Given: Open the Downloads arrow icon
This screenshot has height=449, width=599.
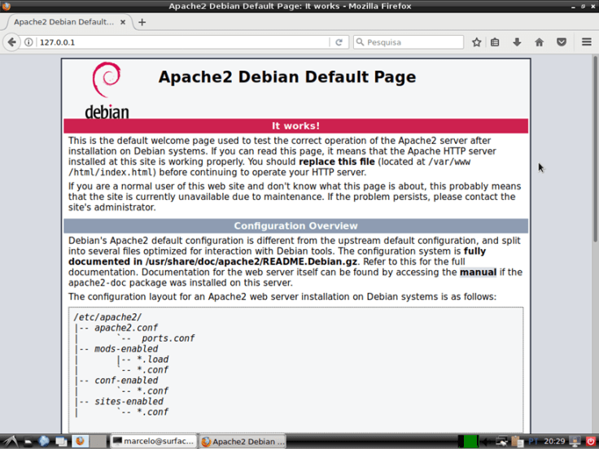Looking at the screenshot, I should coord(516,42).
